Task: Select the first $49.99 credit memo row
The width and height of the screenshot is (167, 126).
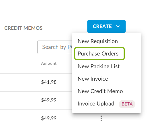Action: [x=36, y=100]
